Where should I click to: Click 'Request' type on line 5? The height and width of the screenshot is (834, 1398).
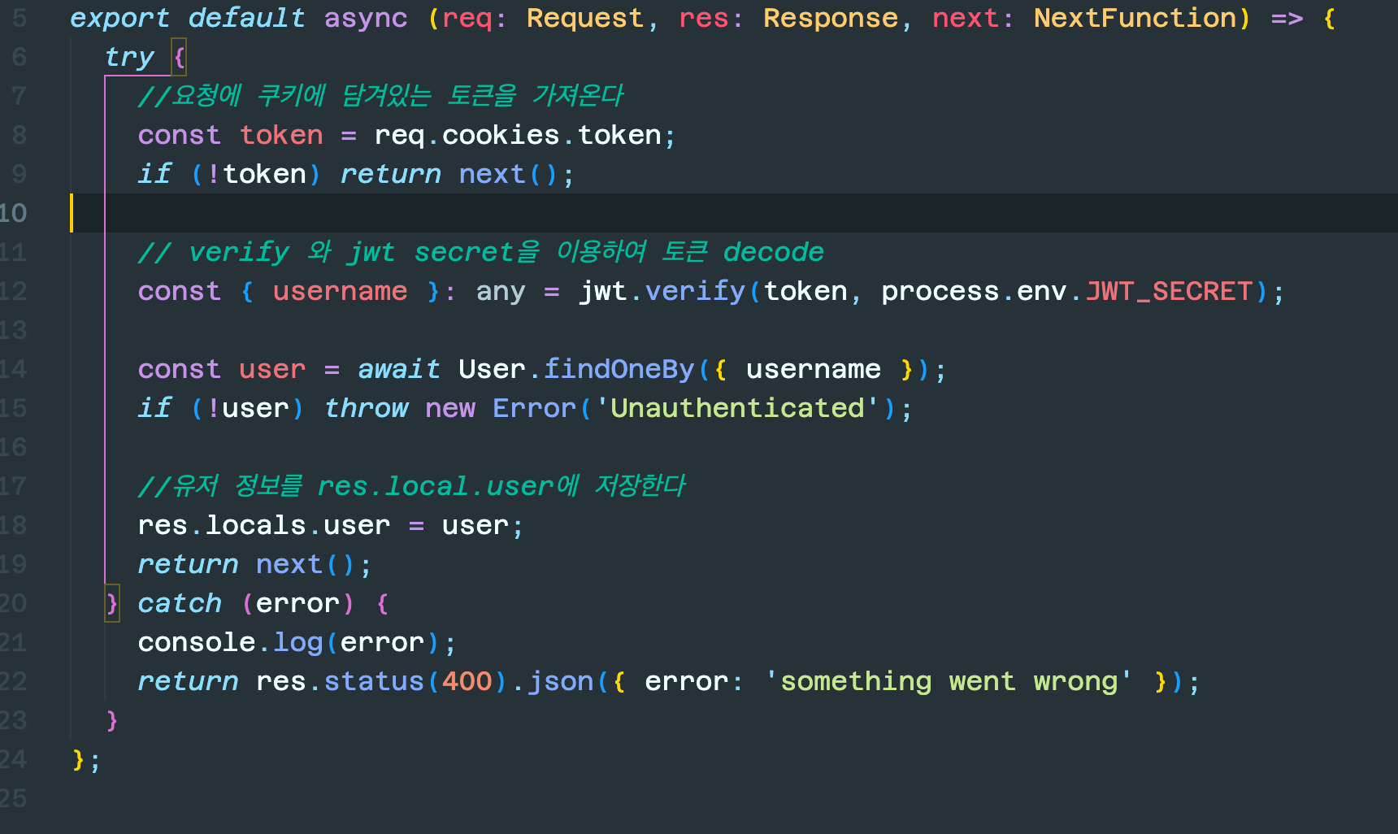[585, 18]
